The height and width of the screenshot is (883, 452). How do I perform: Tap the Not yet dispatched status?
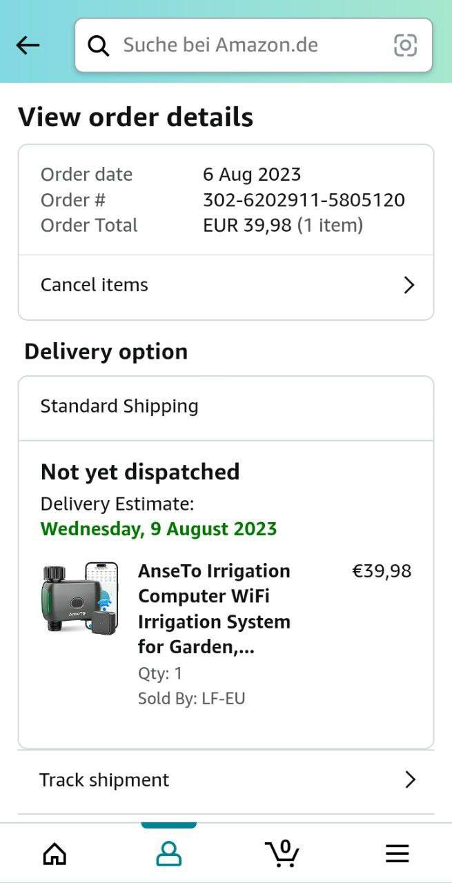pyautogui.click(x=140, y=472)
